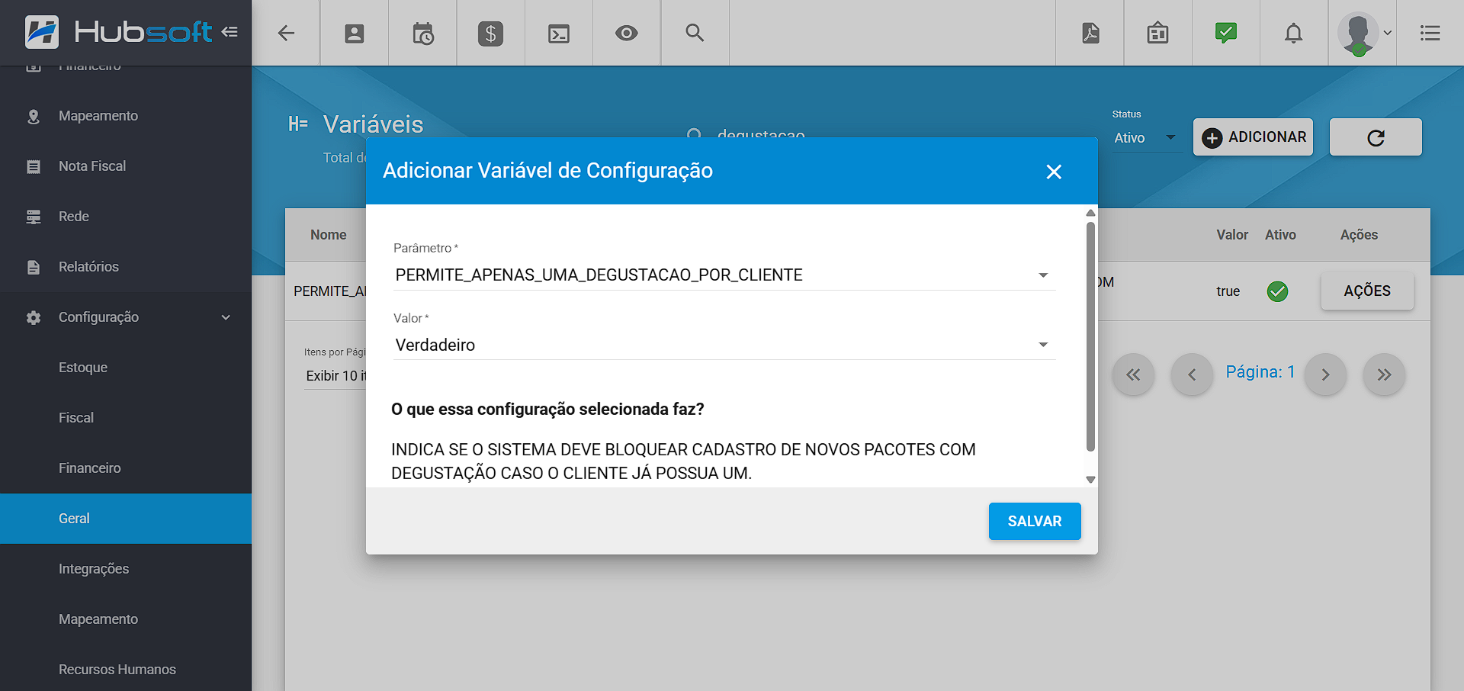This screenshot has height=691, width=1464.
Task: Open the Valor dropdown showing Verdadeiro
Action: pyautogui.click(x=724, y=345)
